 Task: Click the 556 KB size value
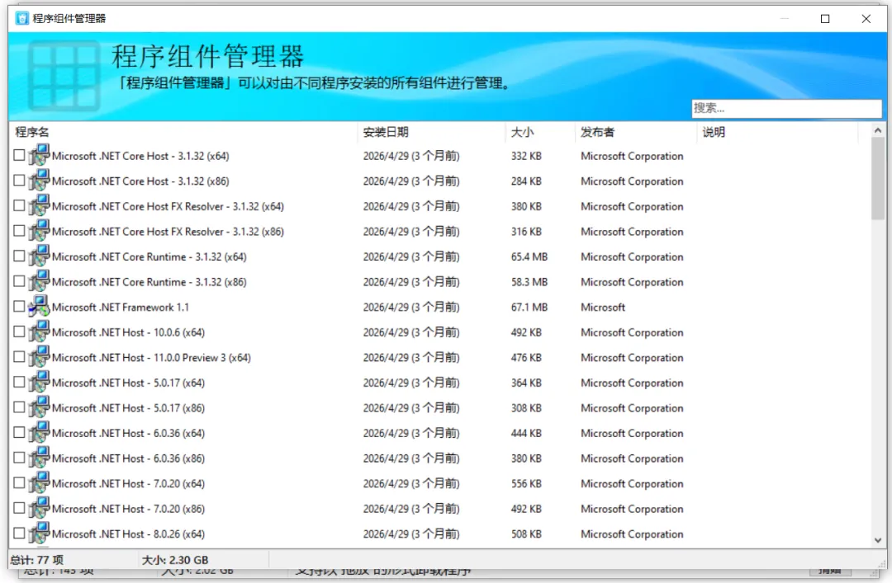[x=526, y=483]
